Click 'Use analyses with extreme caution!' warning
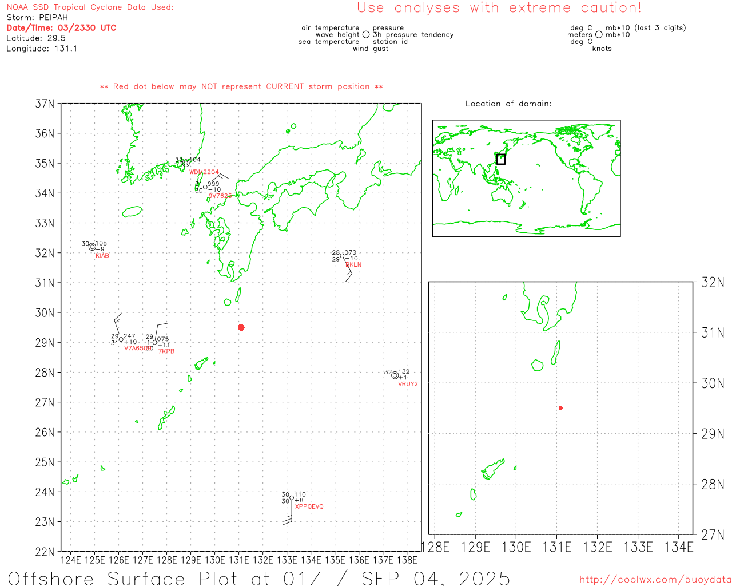 499,8
